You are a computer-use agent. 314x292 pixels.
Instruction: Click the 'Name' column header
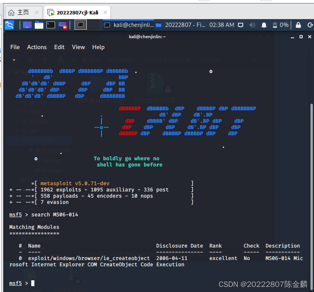(x=34, y=246)
